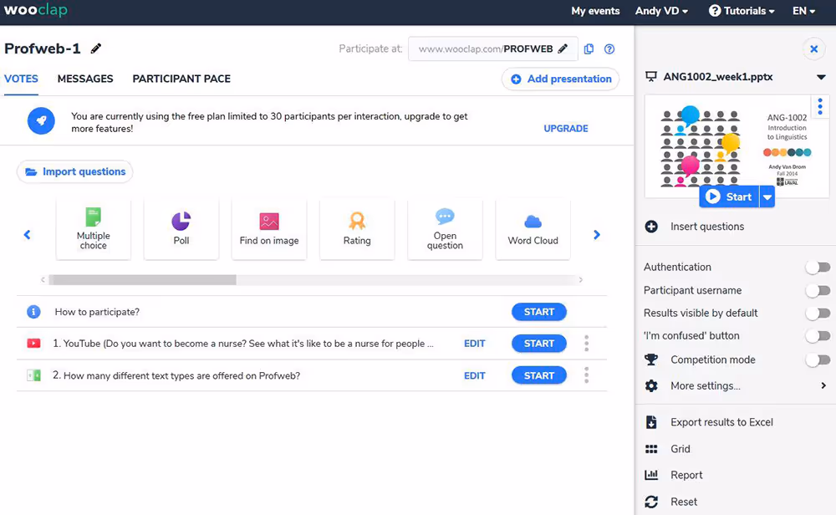Select the Find on image question type

[269, 229]
